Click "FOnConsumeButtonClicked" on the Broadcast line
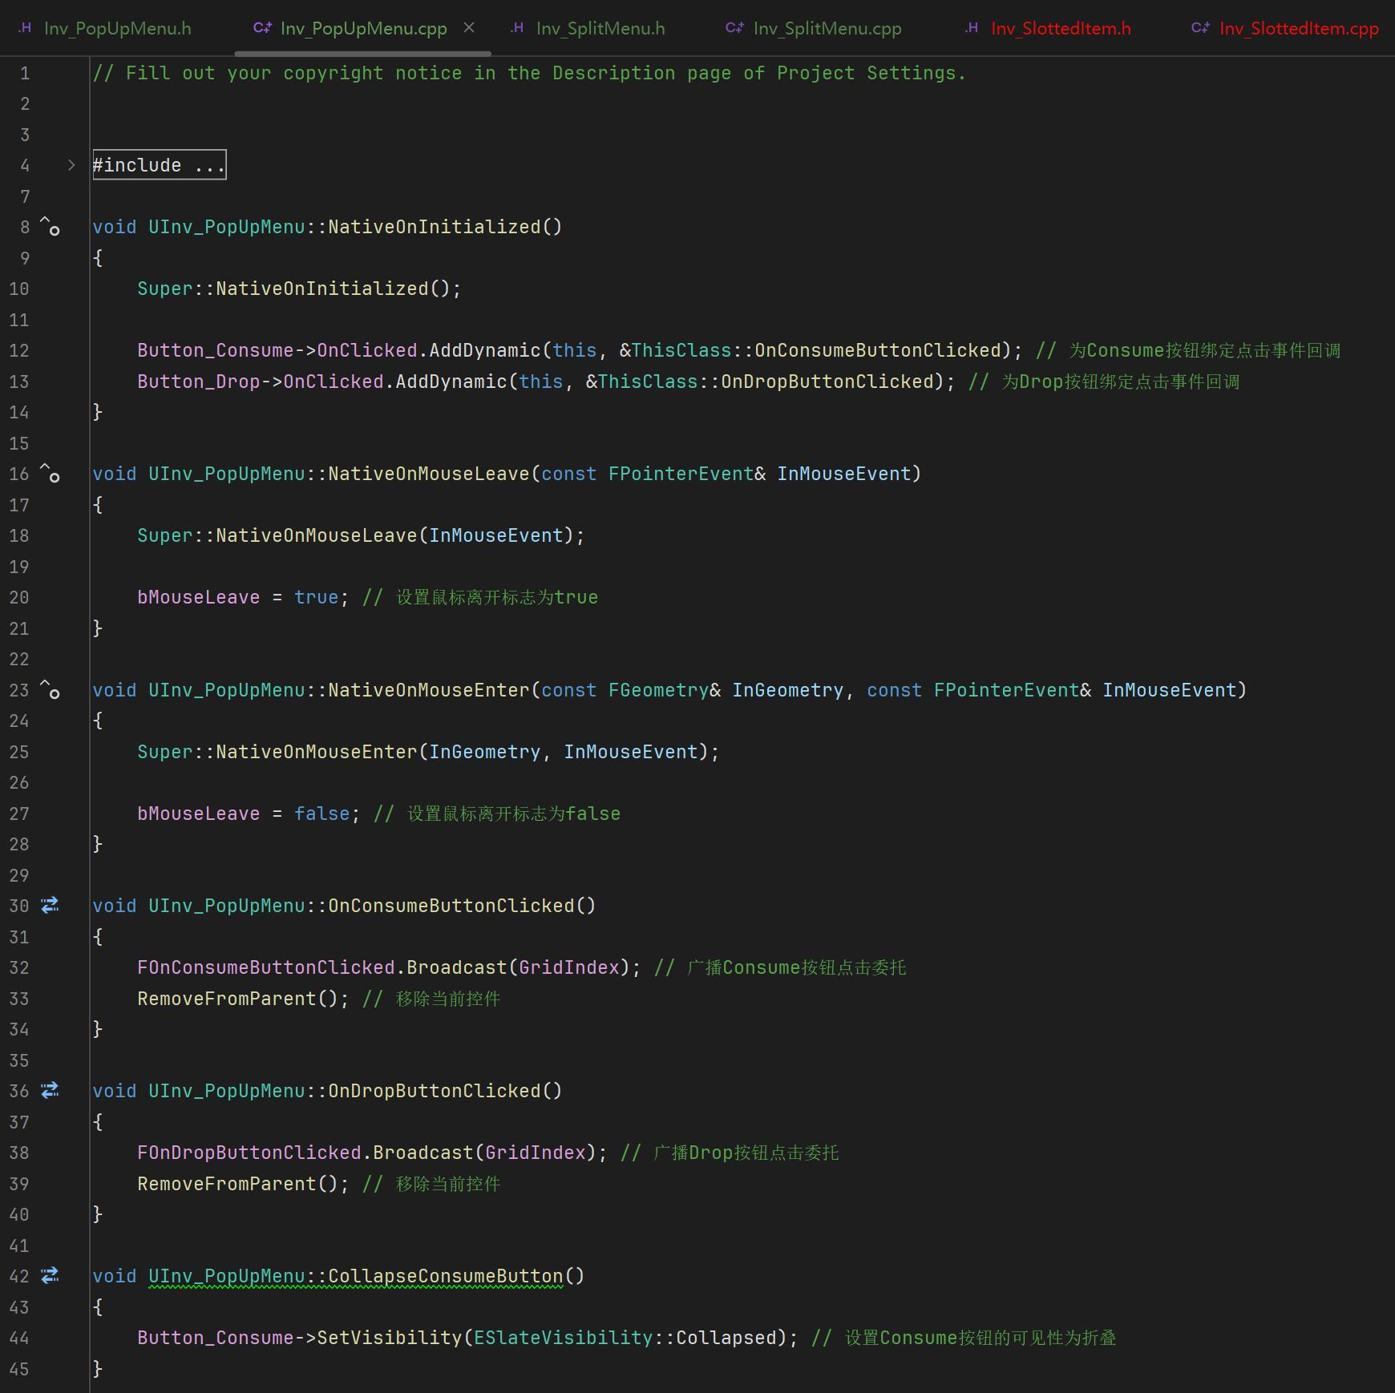The height and width of the screenshot is (1393, 1395). point(266,967)
